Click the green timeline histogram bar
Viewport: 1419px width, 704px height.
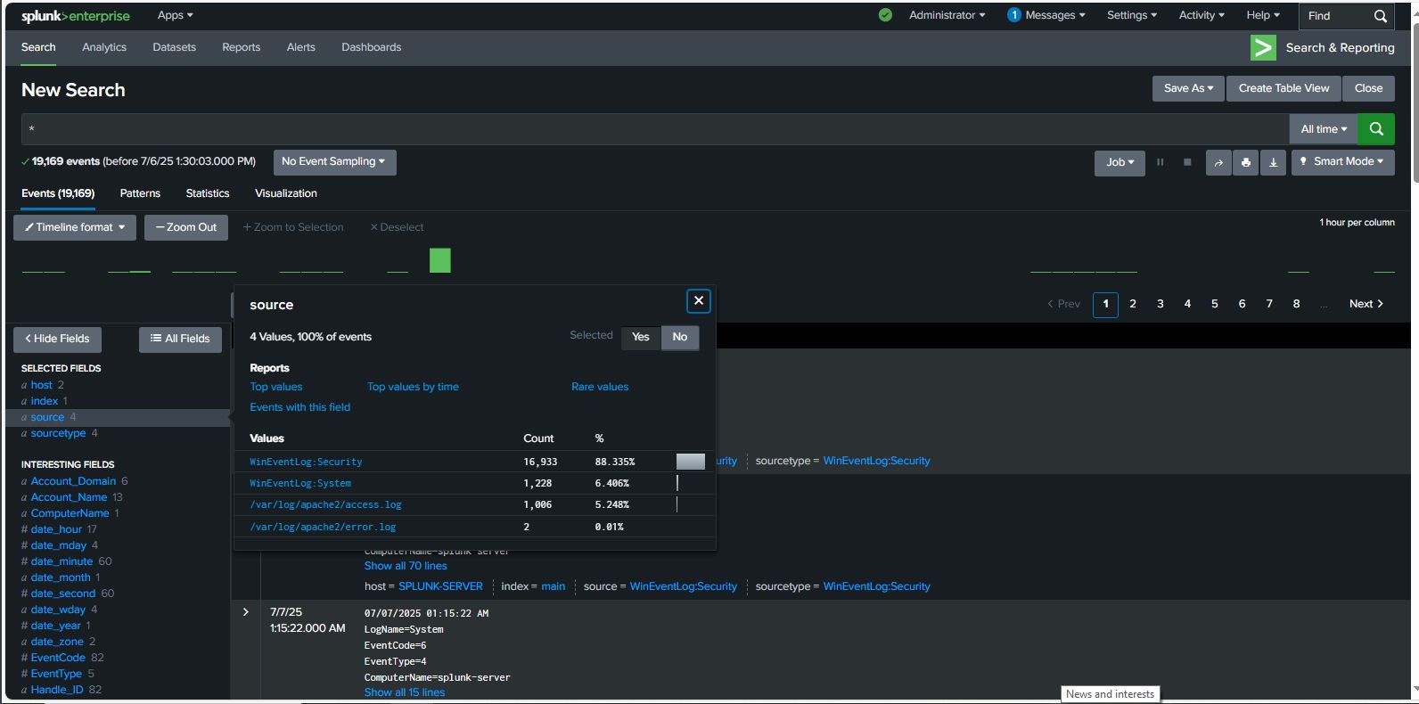click(440, 260)
